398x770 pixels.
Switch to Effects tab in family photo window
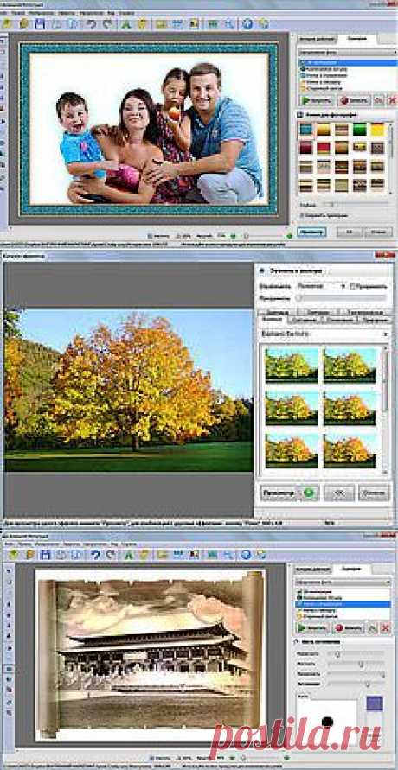(357, 38)
